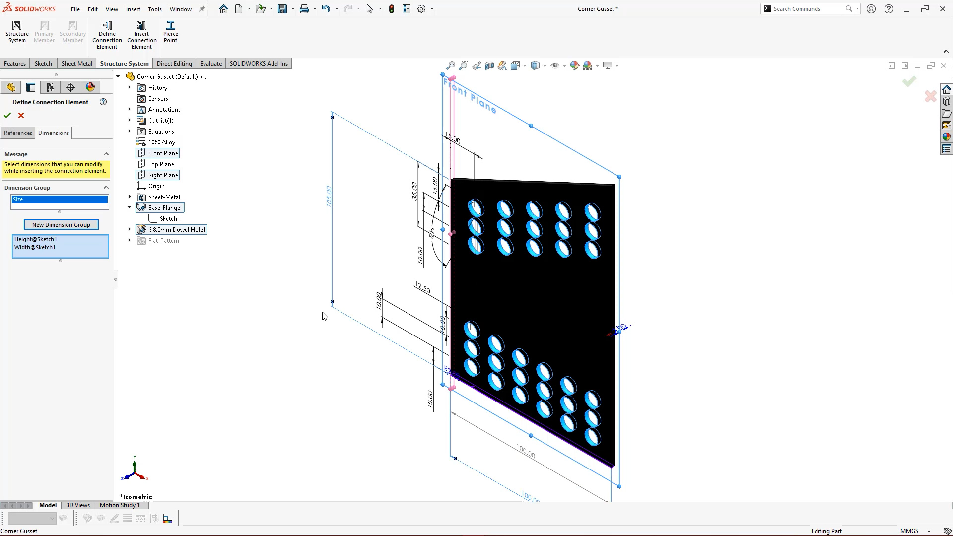Select the 1060 Alloy material in the tree
Image resolution: width=953 pixels, height=536 pixels.
(161, 142)
